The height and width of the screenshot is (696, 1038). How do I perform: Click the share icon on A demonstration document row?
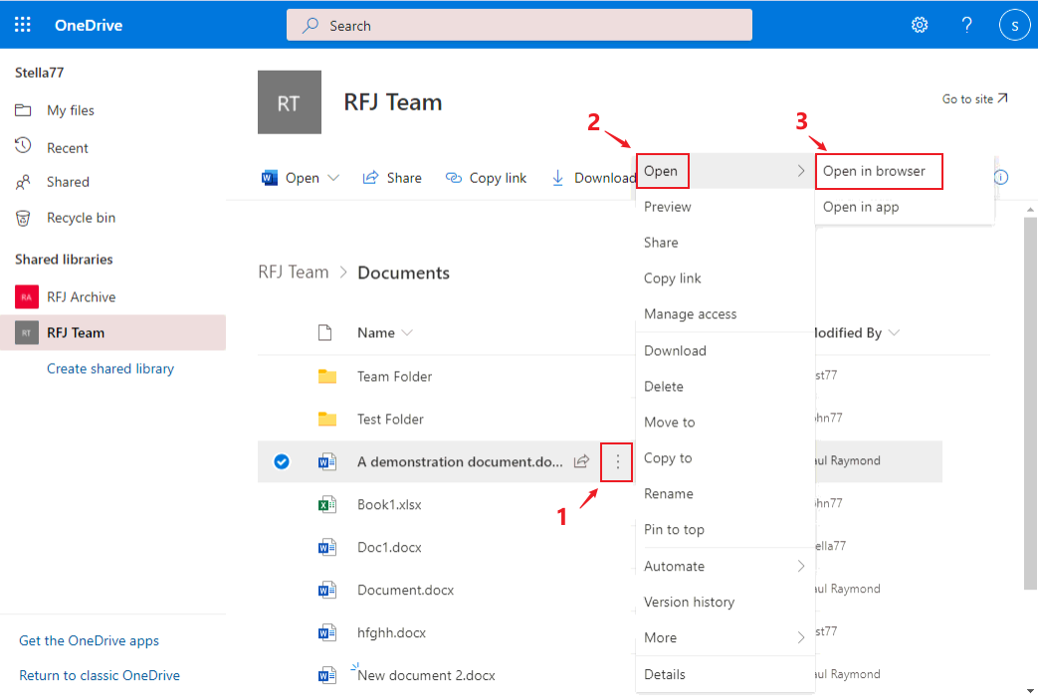click(581, 461)
